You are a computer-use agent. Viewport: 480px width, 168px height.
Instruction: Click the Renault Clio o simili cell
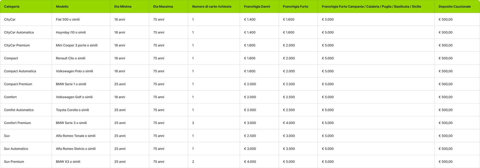pyautogui.click(x=70, y=58)
